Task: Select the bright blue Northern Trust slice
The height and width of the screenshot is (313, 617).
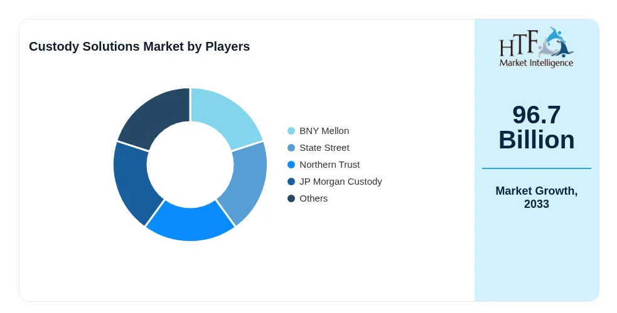Action: tap(190, 222)
